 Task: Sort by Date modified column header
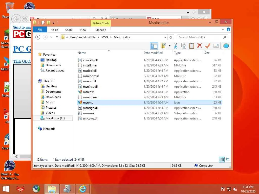[x=153, y=53]
